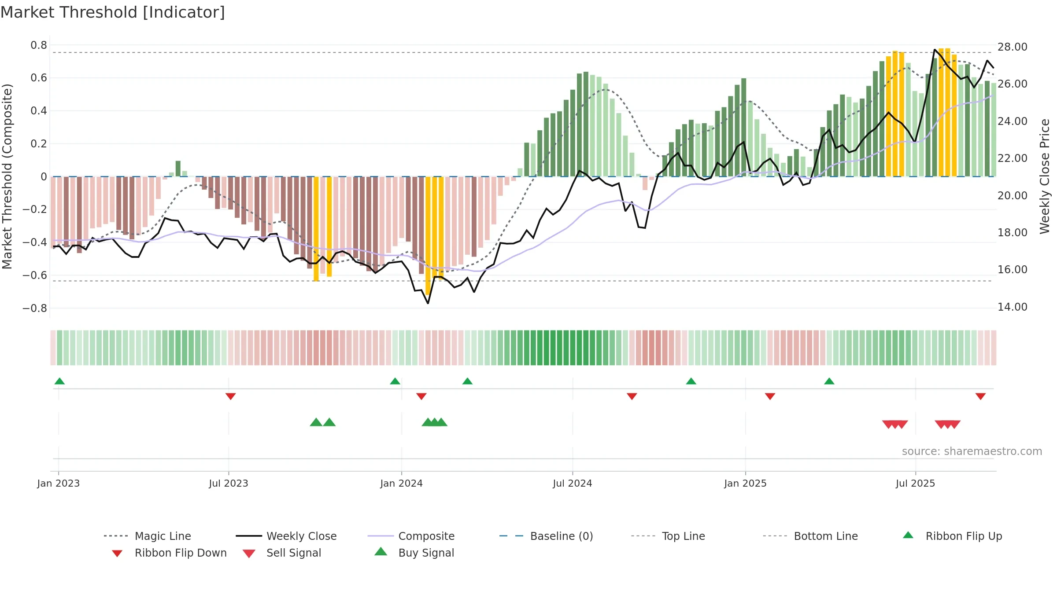1057x594 pixels.
Task: Click the red Sell Signal legend triangle
Action: pyautogui.click(x=249, y=554)
